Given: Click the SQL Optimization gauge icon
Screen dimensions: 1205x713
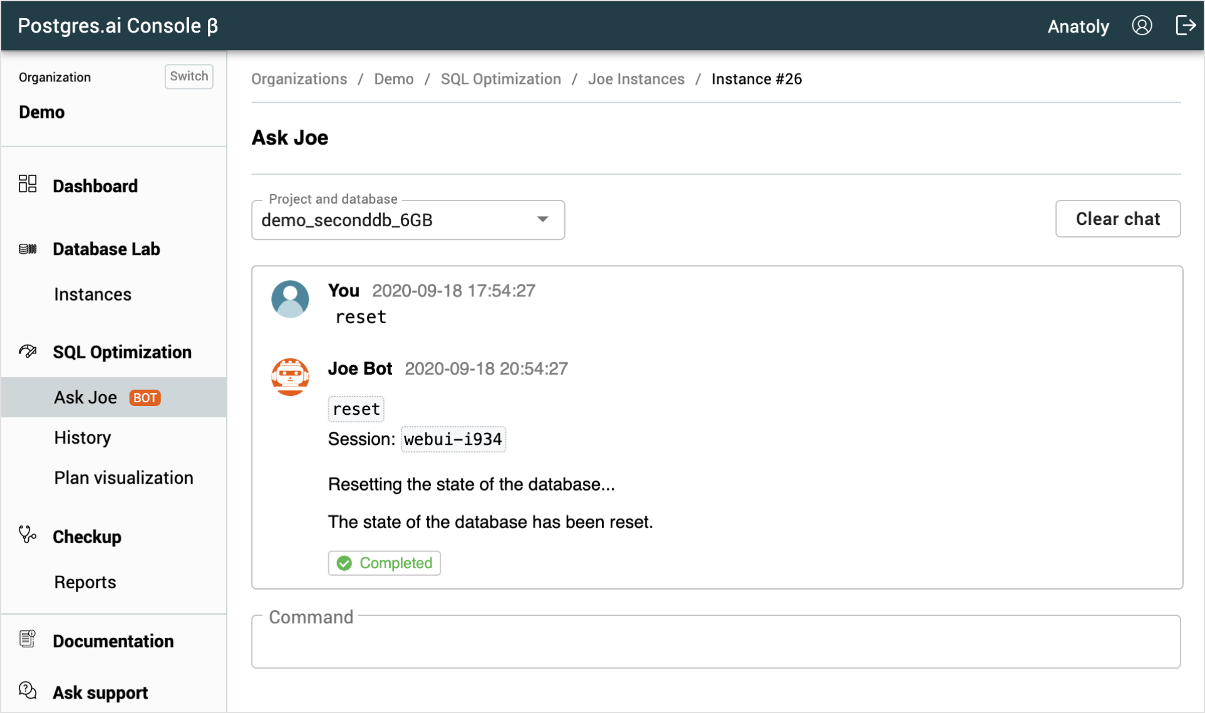Looking at the screenshot, I should coord(28,351).
